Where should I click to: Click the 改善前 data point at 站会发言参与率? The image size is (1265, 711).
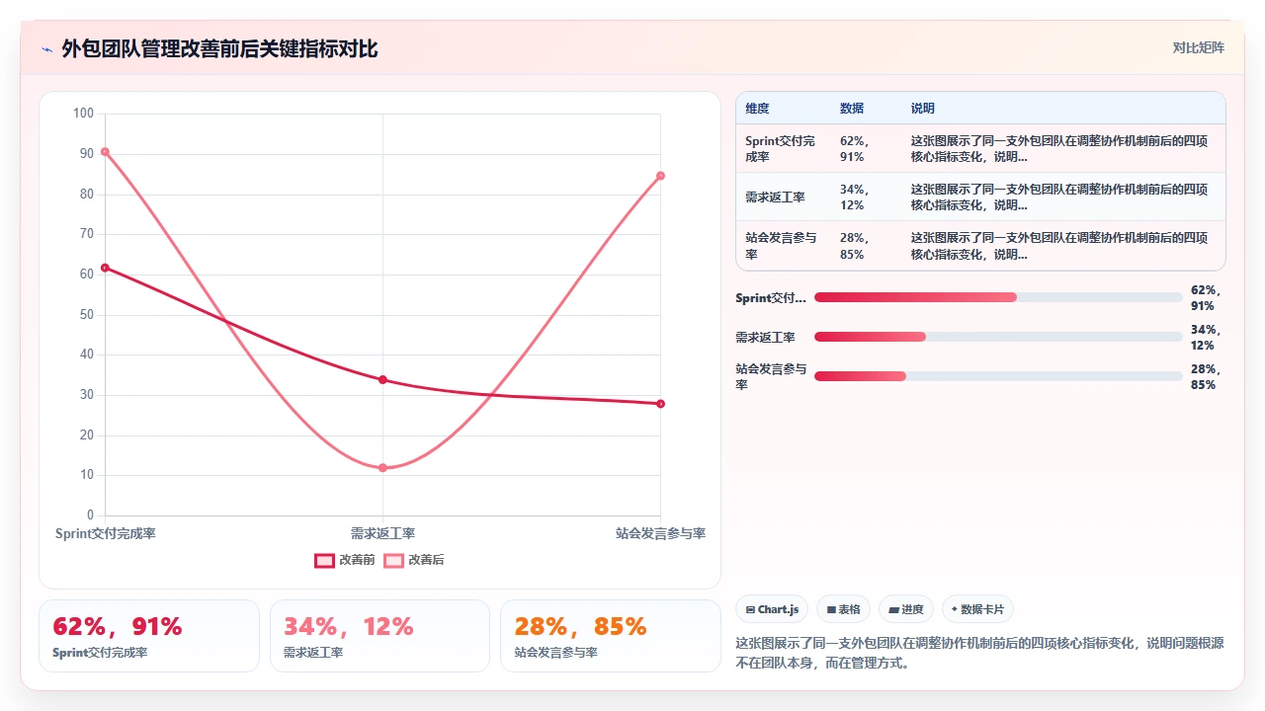(x=660, y=404)
